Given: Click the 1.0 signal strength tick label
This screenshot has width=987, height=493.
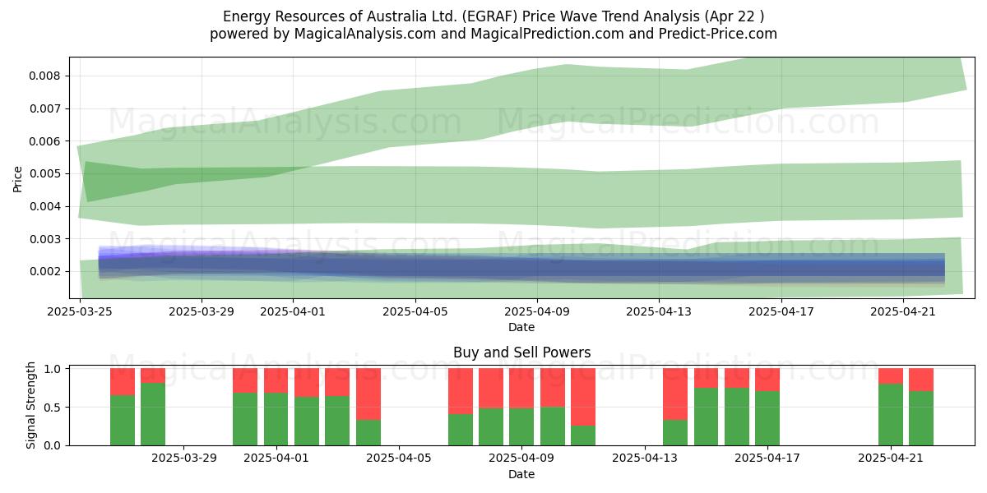Looking at the screenshot, I should click(x=52, y=369).
